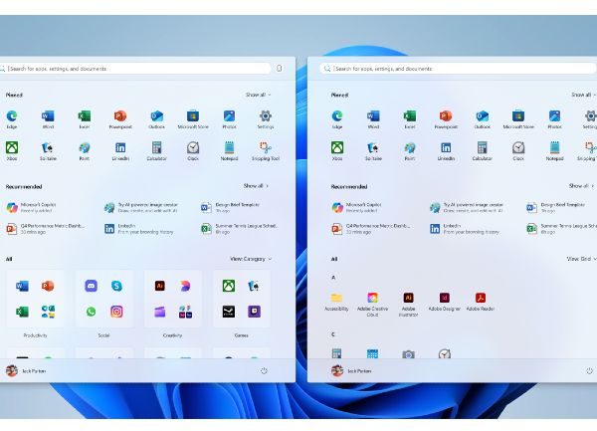Click the power button in left Start menu

click(x=264, y=370)
